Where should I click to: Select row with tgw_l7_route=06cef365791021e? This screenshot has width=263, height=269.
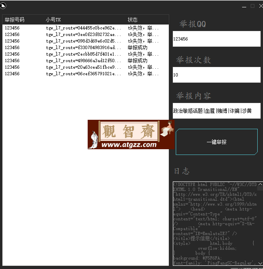pyautogui.click(x=86, y=74)
